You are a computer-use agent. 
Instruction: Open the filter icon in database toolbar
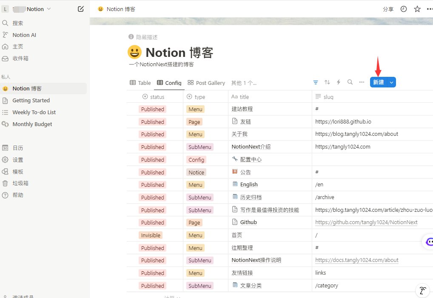click(x=316, y=82)
